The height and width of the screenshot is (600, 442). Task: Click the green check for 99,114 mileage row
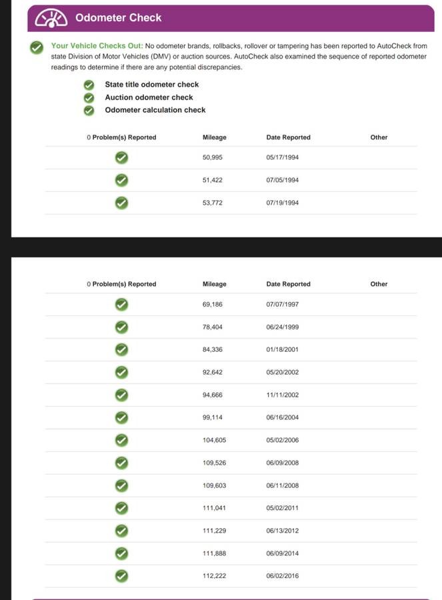click(x=121, y=417)
